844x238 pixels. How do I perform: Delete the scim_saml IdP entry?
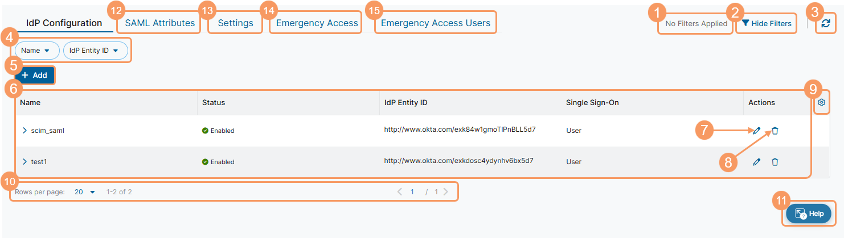coord(775,131)
